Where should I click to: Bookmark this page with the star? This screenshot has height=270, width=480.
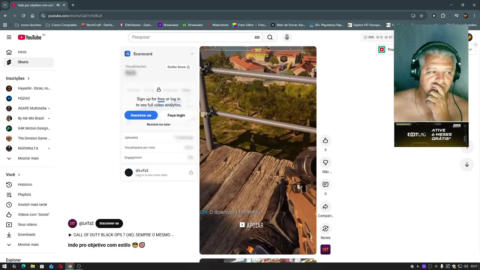[421, 16]
